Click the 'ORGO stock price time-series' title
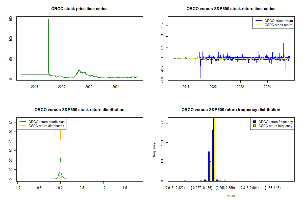 79,9
